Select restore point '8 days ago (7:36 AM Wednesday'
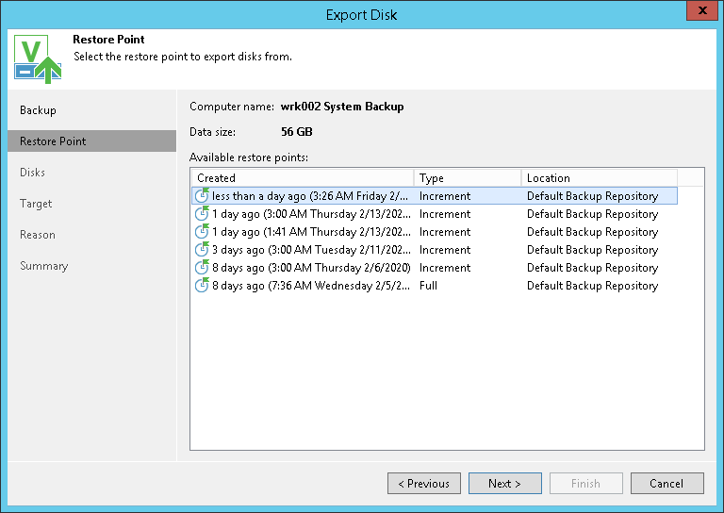 (435, 286)
